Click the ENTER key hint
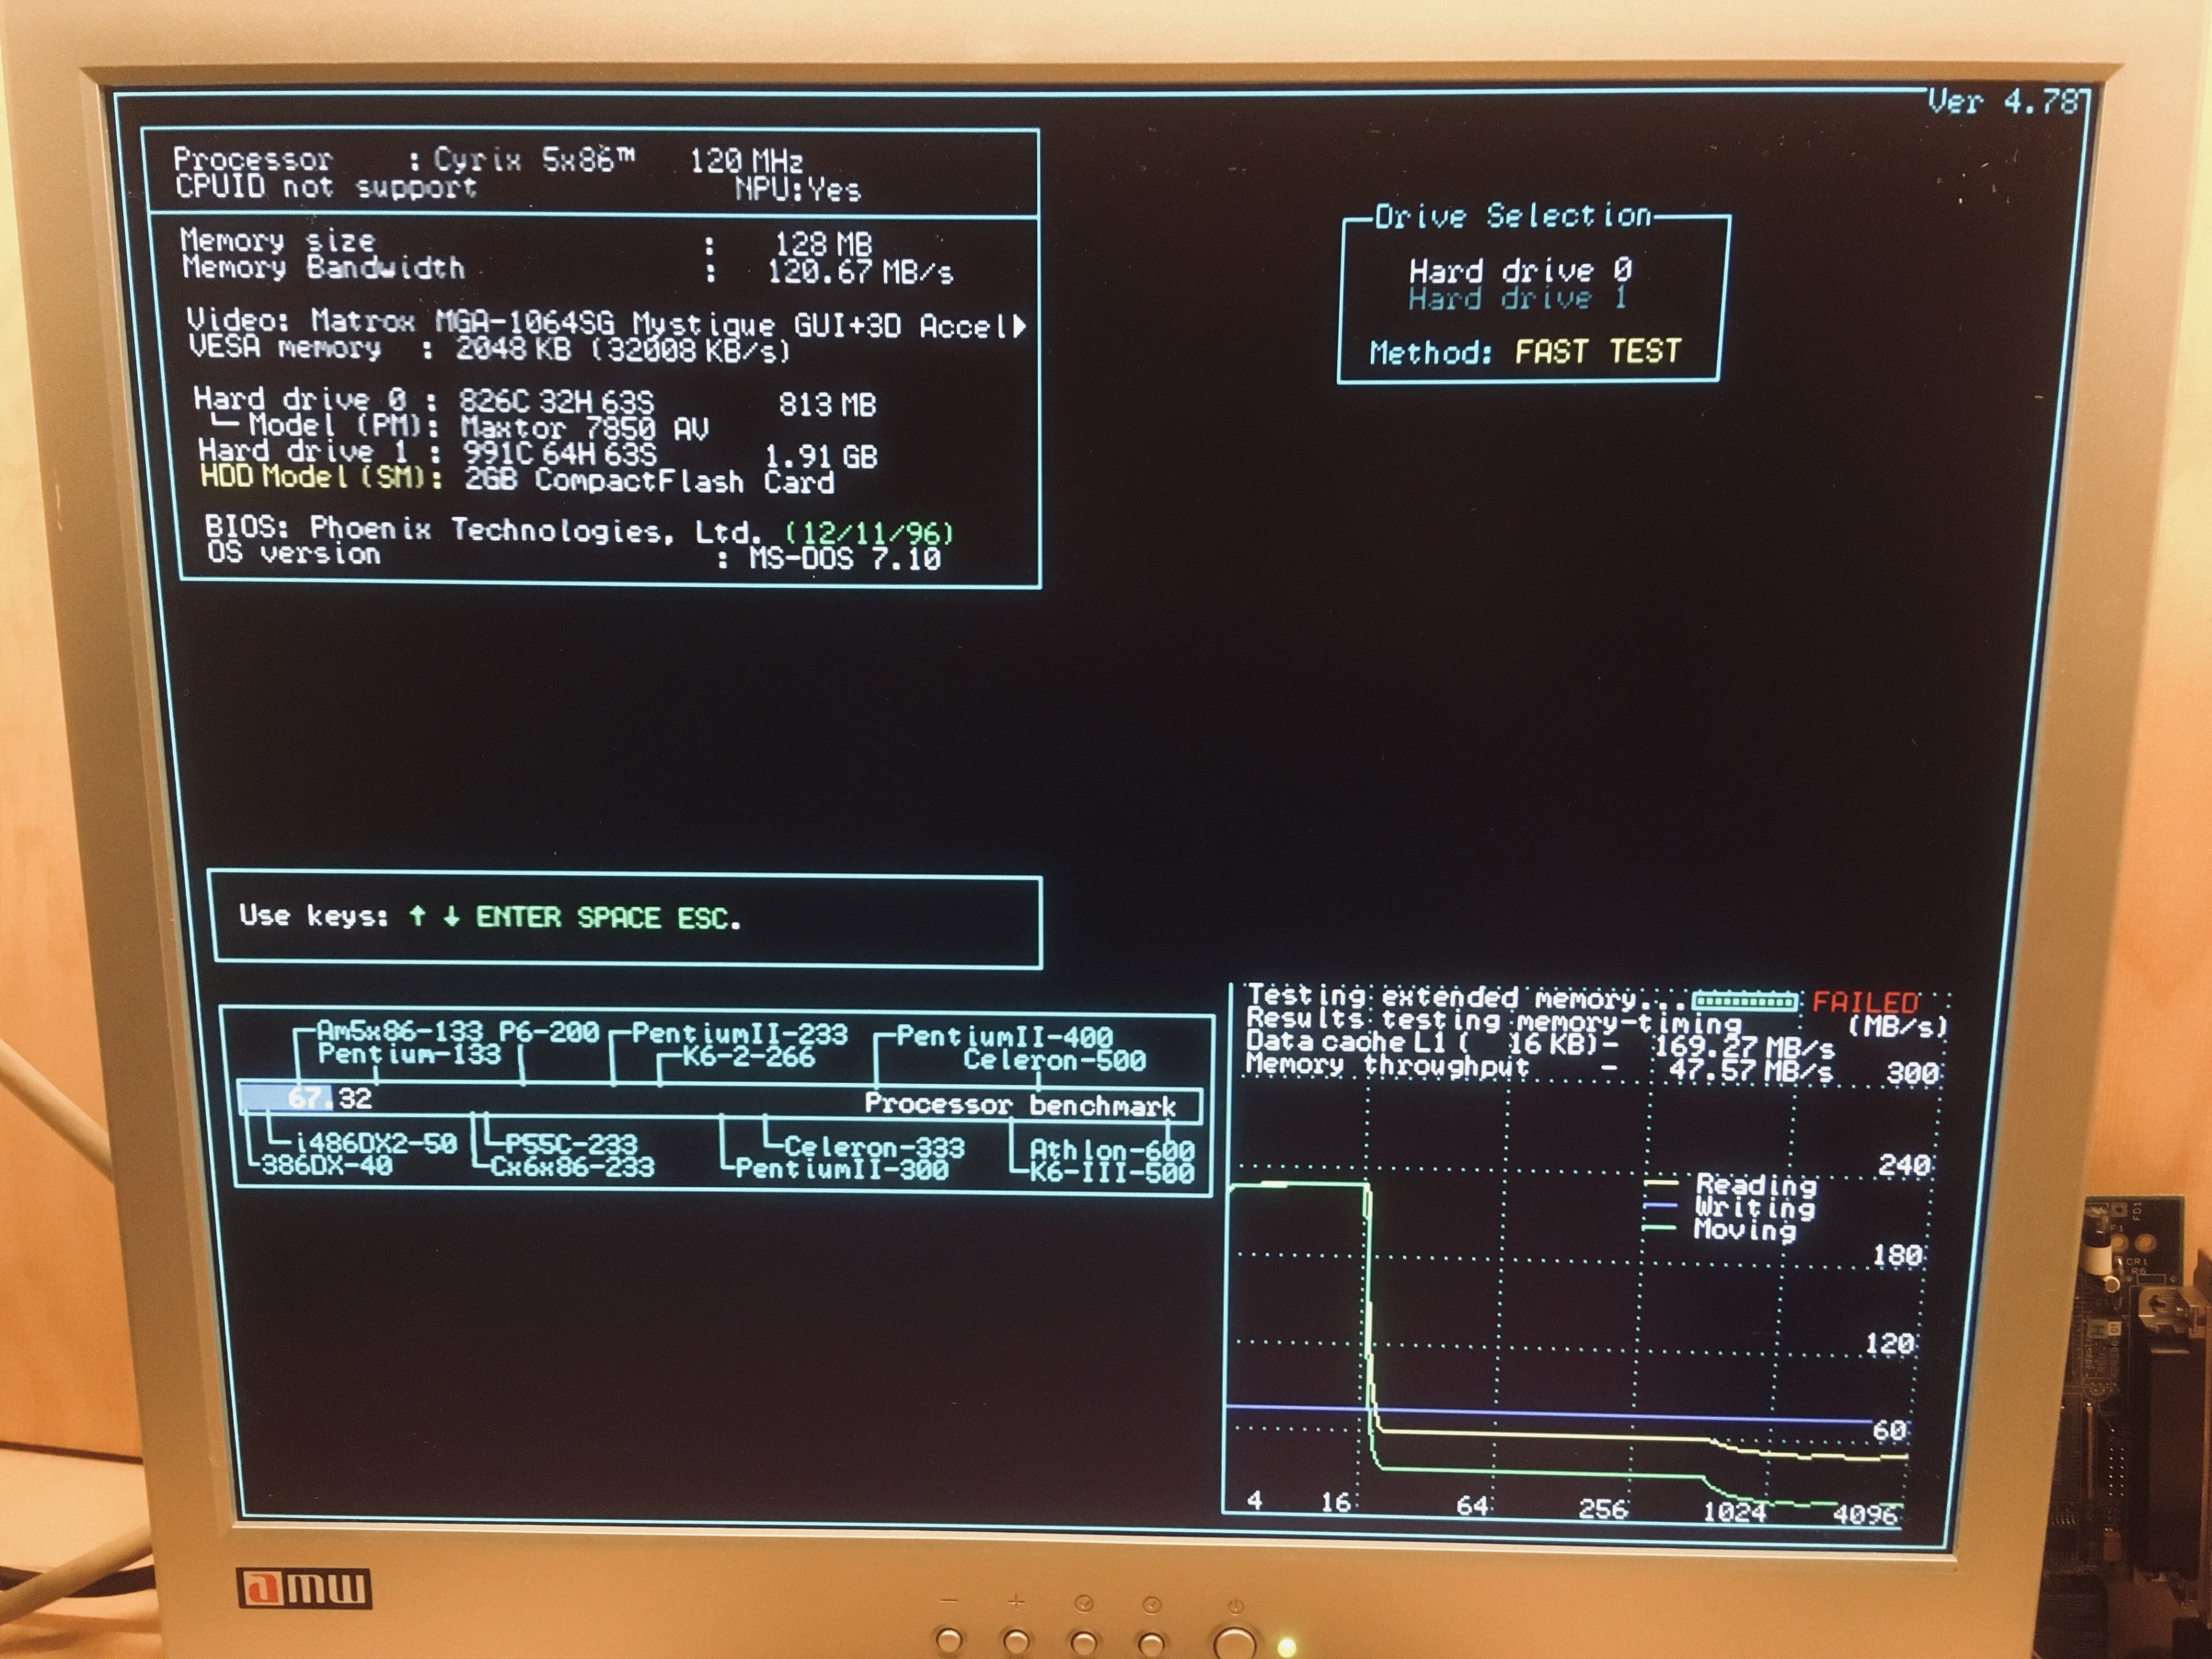Image resolution: width=2212 pixels, height=1659 pixels. pyautogui.click(x=517, y=917)
